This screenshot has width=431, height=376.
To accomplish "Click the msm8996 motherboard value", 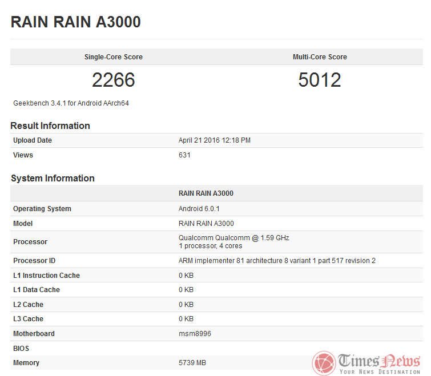I will coord(195,334).
